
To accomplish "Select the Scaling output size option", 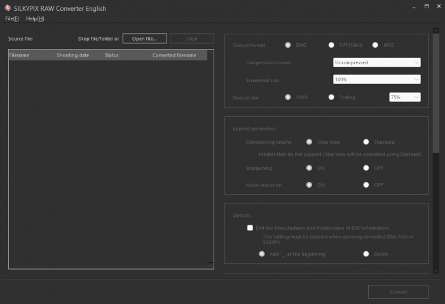I will [331, 97].
